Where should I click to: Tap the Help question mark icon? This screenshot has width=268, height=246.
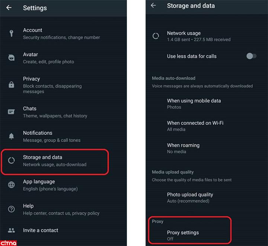tap(12, 209)
